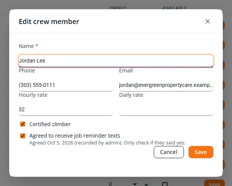Screen dimensions: 232x186
Task: Click the background row Save button
Action: tap(214, 183)
